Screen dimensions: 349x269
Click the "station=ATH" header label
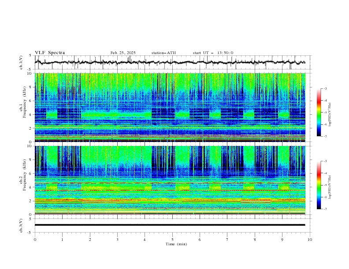(x=163, y=53)
